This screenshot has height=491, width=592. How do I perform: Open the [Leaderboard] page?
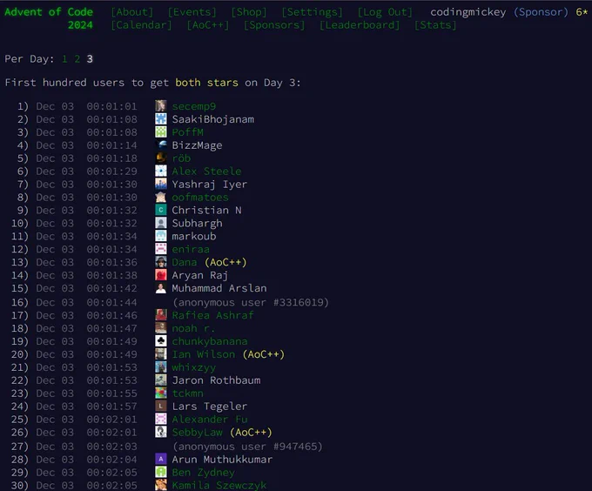coord(360,25)
